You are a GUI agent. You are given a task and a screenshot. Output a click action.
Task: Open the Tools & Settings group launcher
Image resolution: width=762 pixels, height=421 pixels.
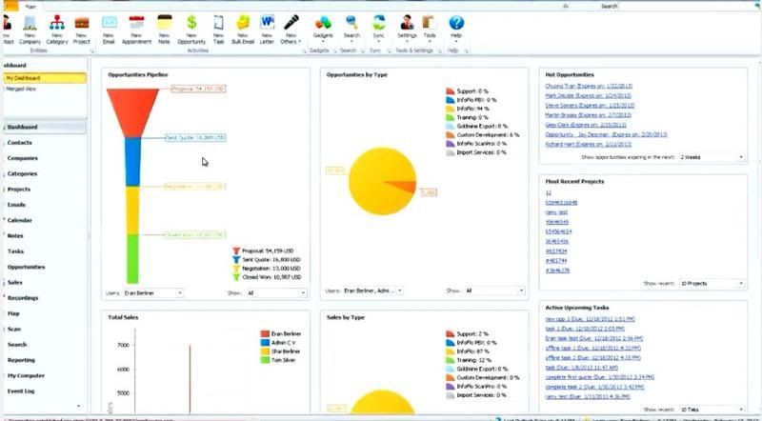point(439,50)
